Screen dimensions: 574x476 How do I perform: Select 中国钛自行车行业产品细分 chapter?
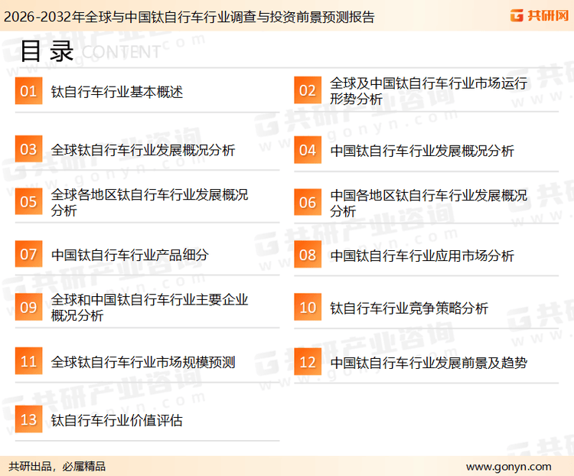pos(129,255)
